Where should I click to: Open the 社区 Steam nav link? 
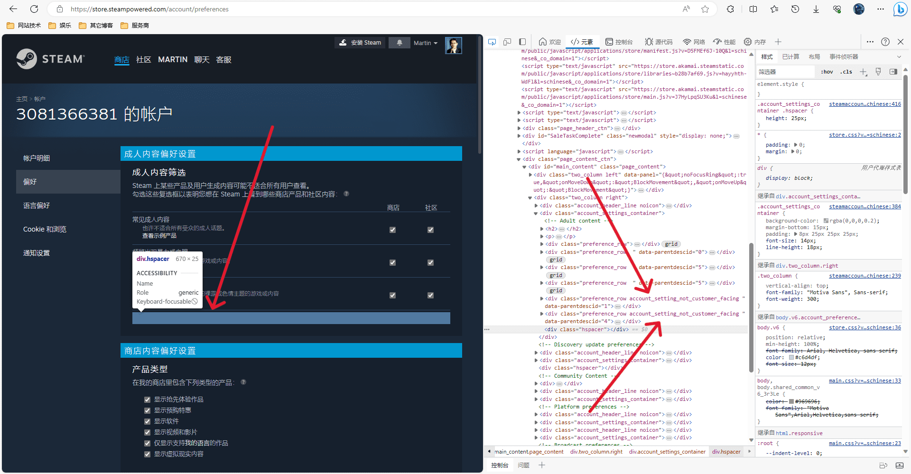click(x=143, y=59)
